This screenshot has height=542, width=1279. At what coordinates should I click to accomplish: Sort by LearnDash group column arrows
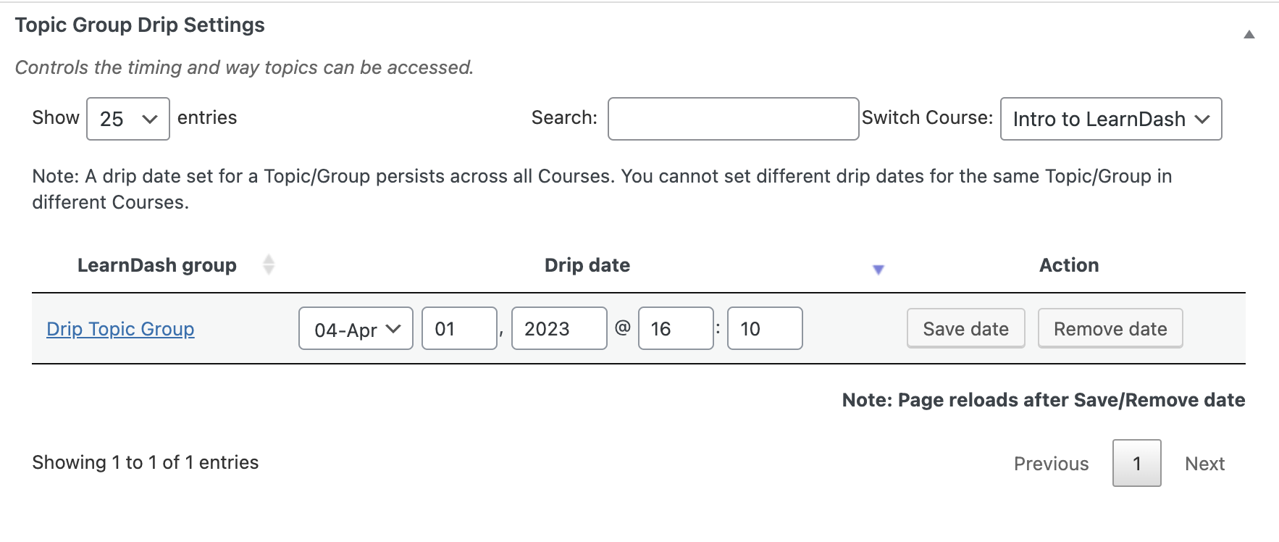click(x=269, y=264)
